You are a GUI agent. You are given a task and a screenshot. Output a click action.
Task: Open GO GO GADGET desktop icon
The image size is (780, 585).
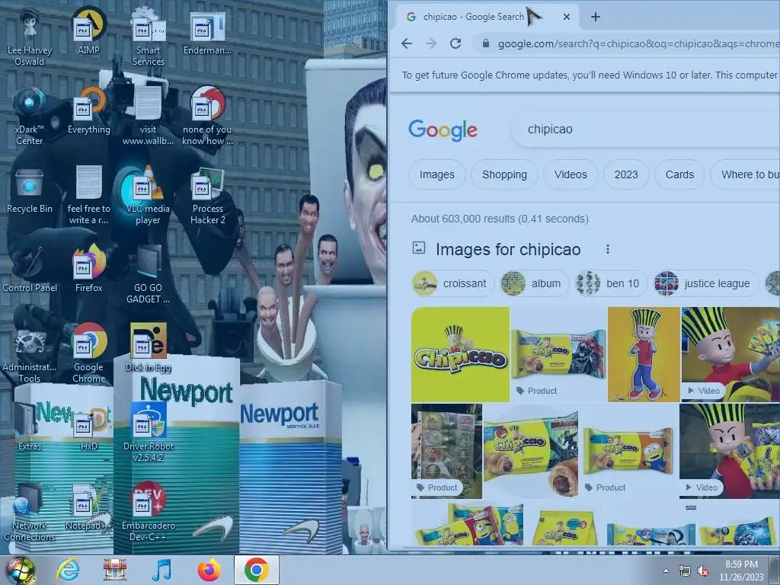click(x=148, y=274)
